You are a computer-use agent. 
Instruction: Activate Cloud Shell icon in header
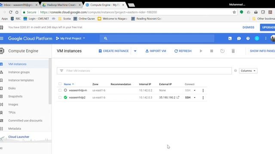[x=230, y=38]
